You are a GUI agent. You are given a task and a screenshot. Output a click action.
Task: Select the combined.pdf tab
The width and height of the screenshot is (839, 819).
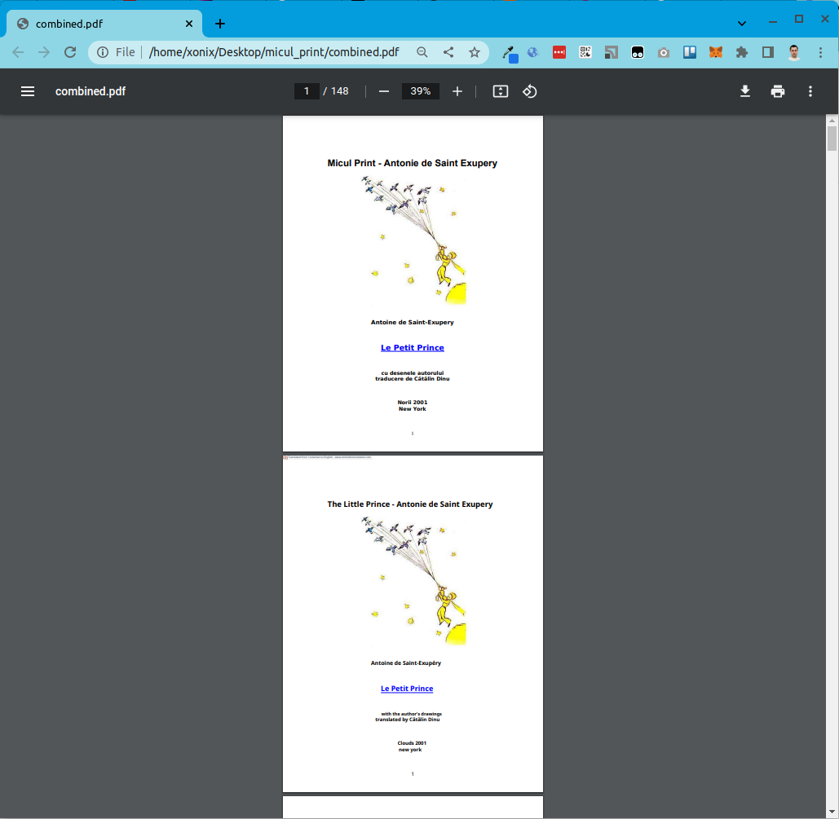pos(104,24)
